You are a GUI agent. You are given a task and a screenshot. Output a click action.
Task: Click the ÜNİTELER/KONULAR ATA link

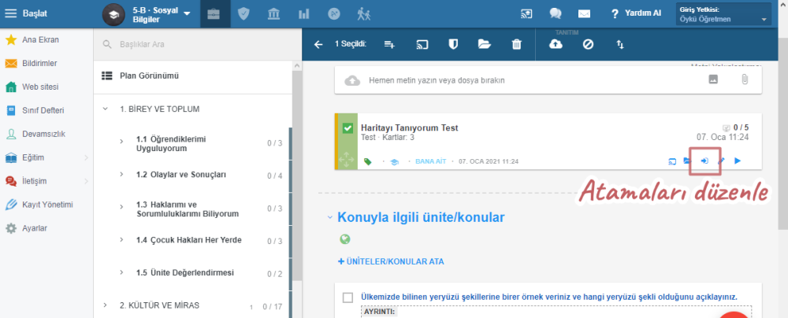(391, 262)
